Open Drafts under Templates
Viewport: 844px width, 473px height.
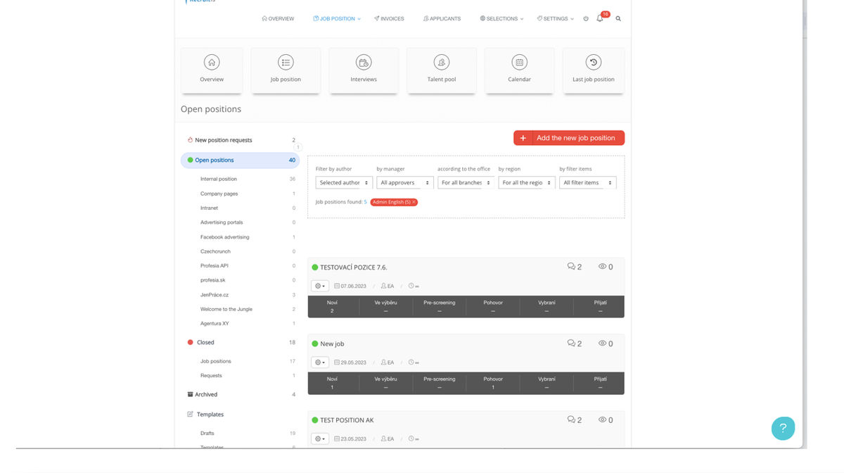coord(207,434)
